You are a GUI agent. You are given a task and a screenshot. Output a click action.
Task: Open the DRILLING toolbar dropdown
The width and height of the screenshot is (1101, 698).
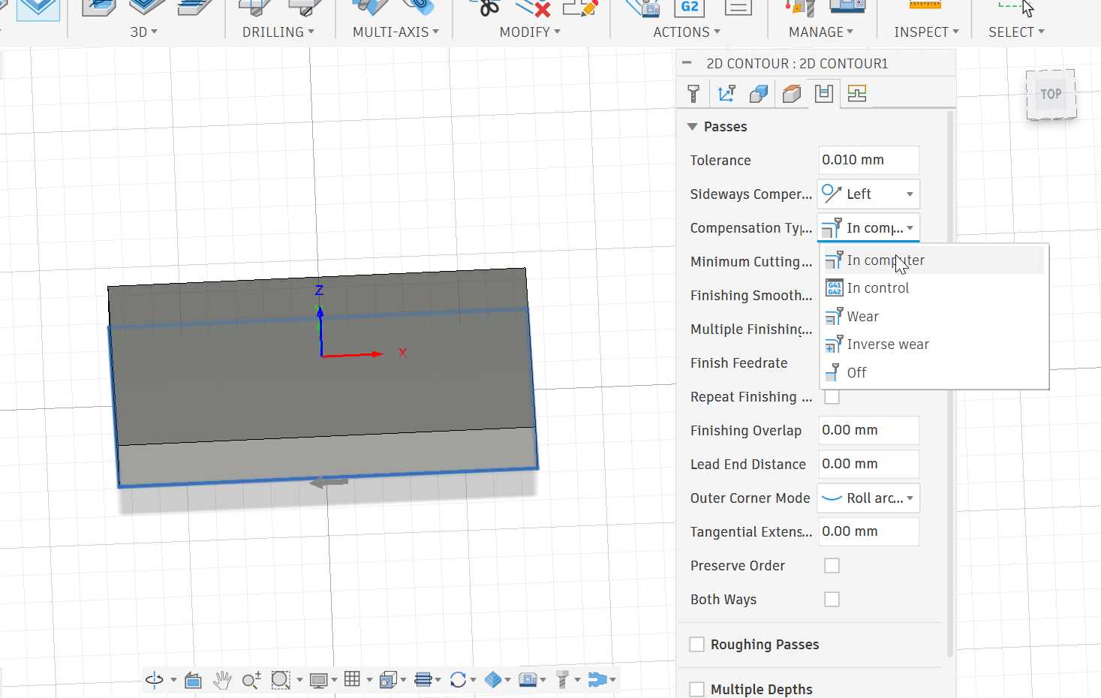[x=278, y=32]
